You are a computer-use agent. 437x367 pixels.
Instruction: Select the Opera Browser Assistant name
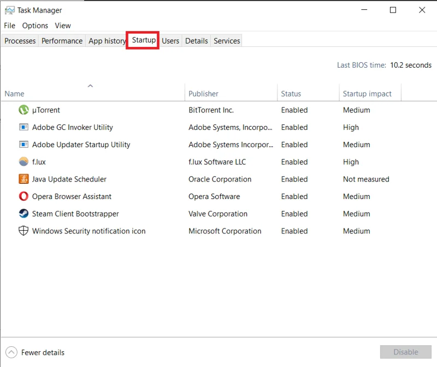72,196
